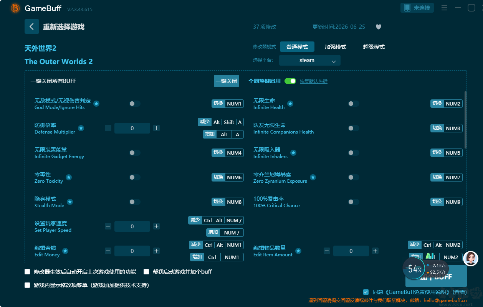Open the steam platform dropdown
Screen dimensions: 483x307
310,60
